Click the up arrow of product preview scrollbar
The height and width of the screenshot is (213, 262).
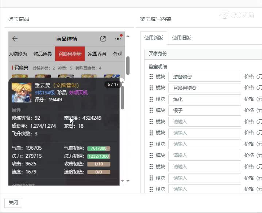pos(128,36)
